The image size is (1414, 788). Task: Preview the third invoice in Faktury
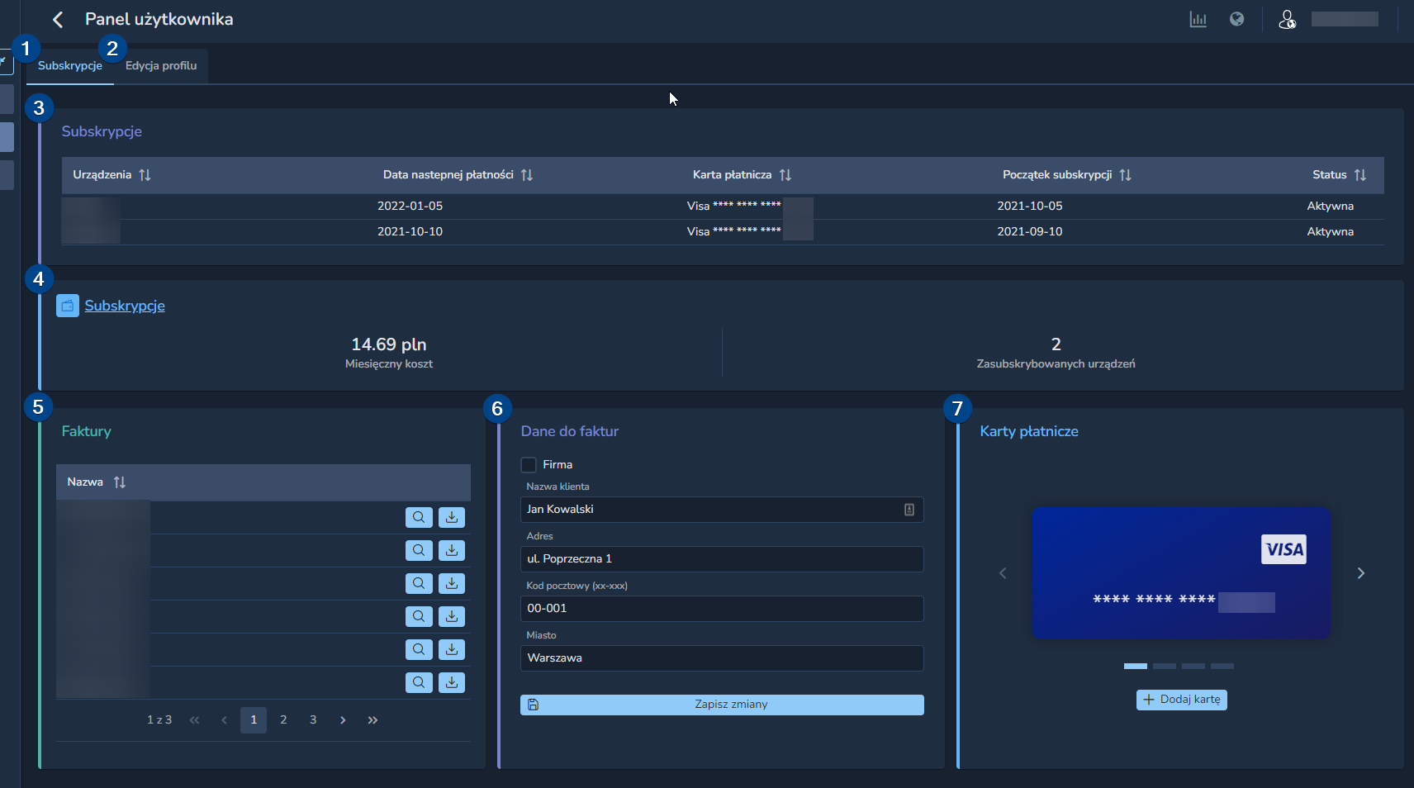click(x=419, y=584)
